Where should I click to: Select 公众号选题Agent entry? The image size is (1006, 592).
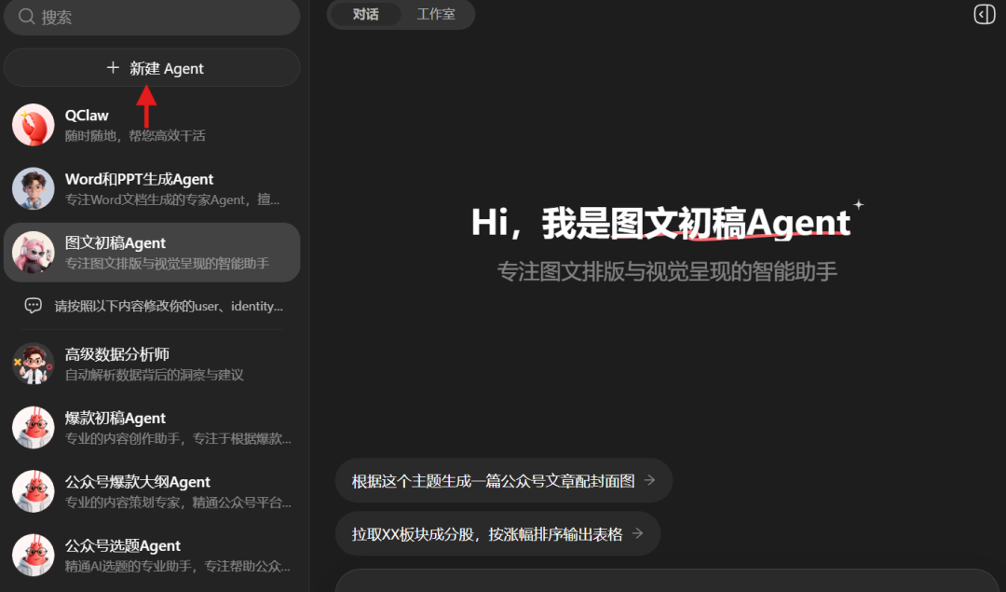[152, 556]
